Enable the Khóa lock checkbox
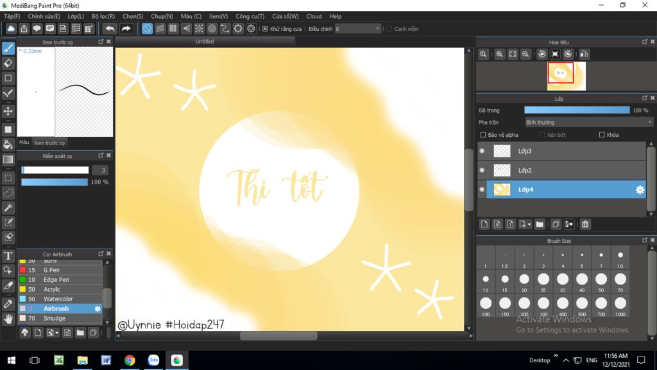This screenshot has height=370, width=657. coord(602,135)
